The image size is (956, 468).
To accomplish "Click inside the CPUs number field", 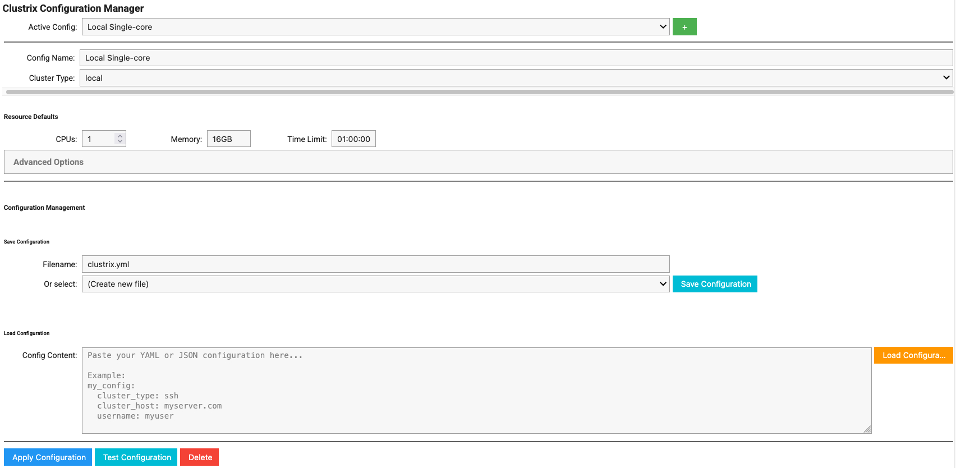I will click(x=98, y=139).
